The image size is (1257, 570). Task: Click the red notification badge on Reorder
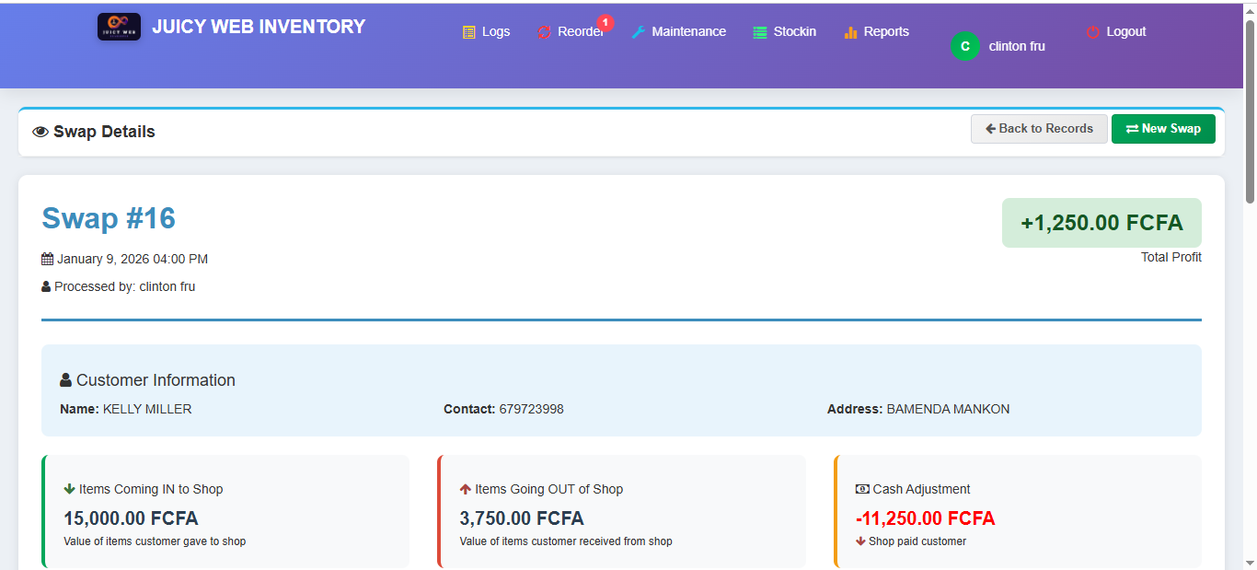(606, 24)
